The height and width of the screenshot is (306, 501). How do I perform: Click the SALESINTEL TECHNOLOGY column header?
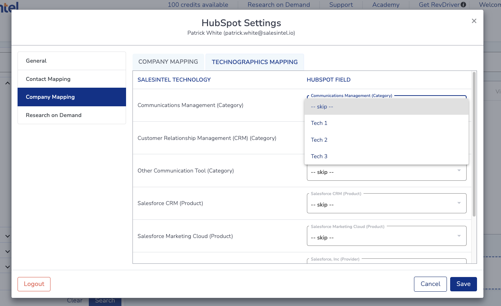pos(174,80)
